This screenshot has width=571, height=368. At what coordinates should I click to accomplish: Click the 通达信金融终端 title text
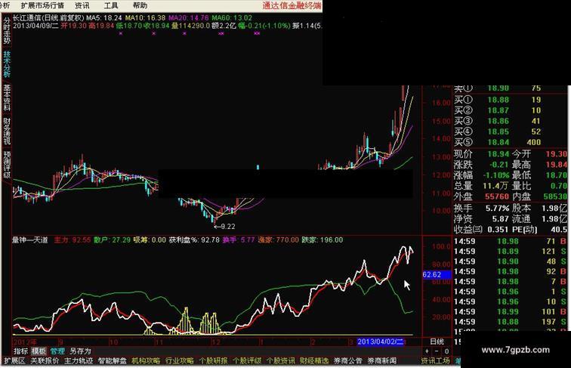[x=292, y=5]
